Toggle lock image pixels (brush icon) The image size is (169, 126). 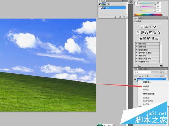coord(143,76)
